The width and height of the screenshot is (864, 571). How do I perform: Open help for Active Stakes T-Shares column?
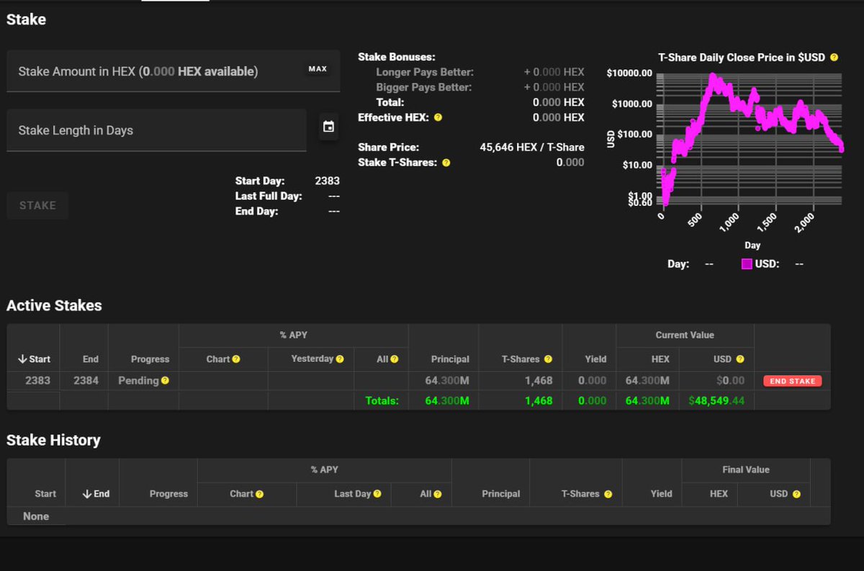click(x=548, y=359)
